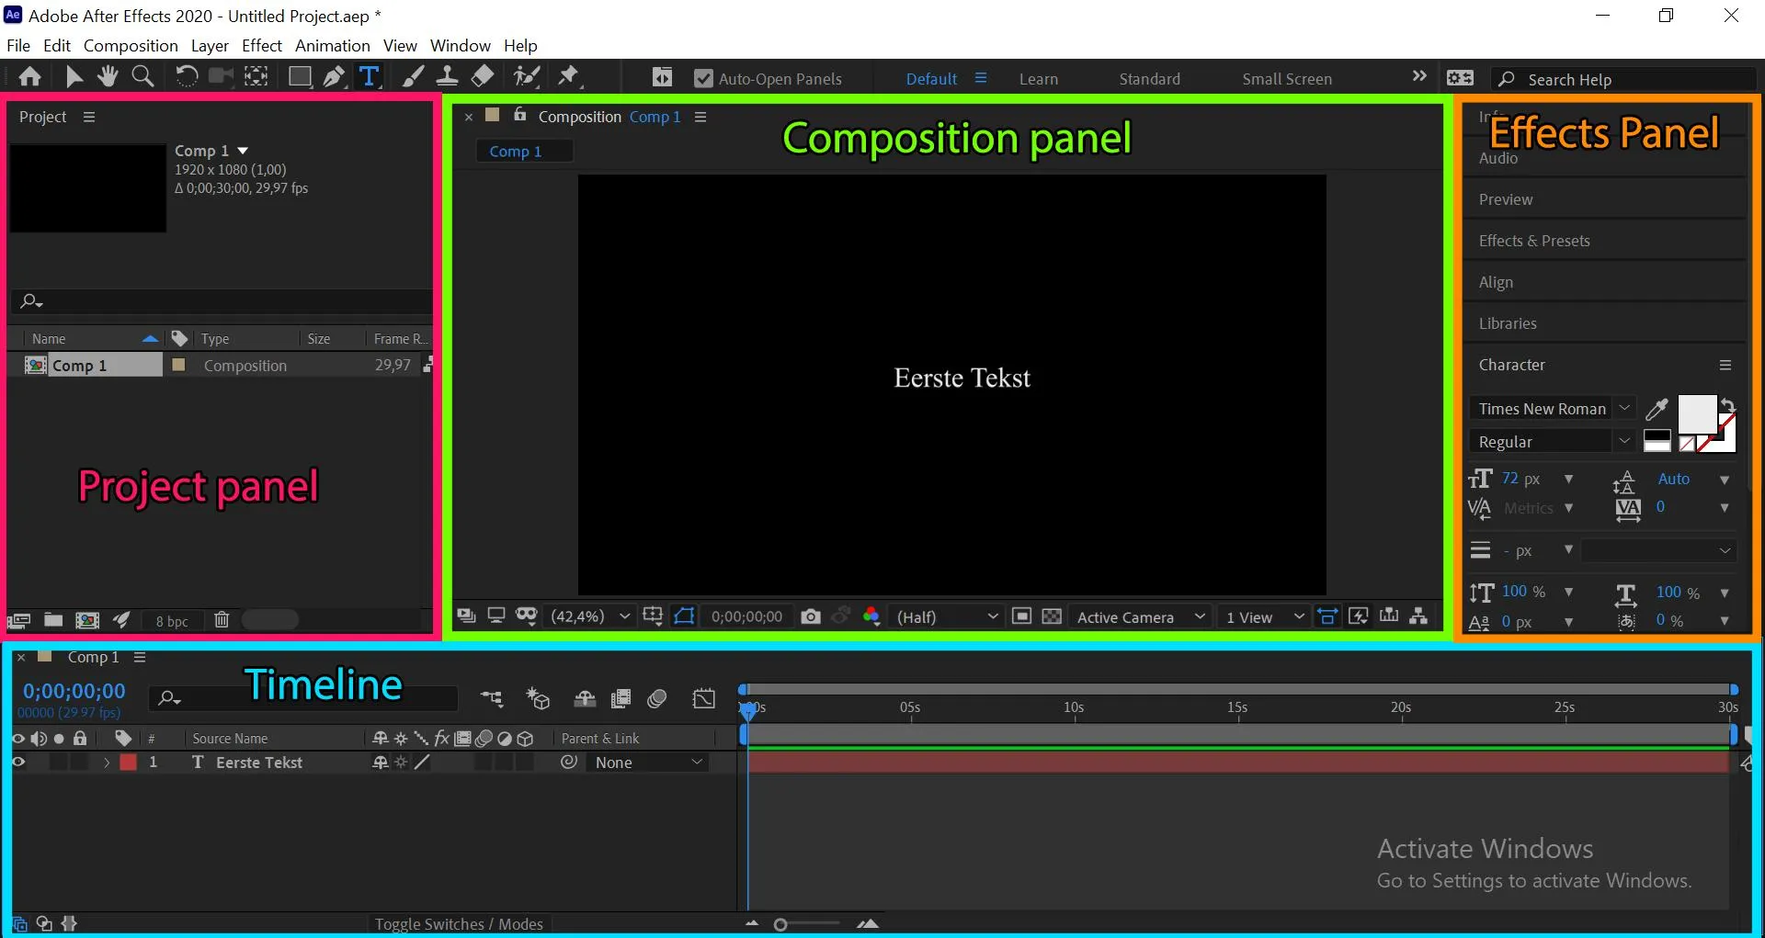Open the Regular font style dropdown
This screenshot has height=938, width=1765.
[1552, 442]
